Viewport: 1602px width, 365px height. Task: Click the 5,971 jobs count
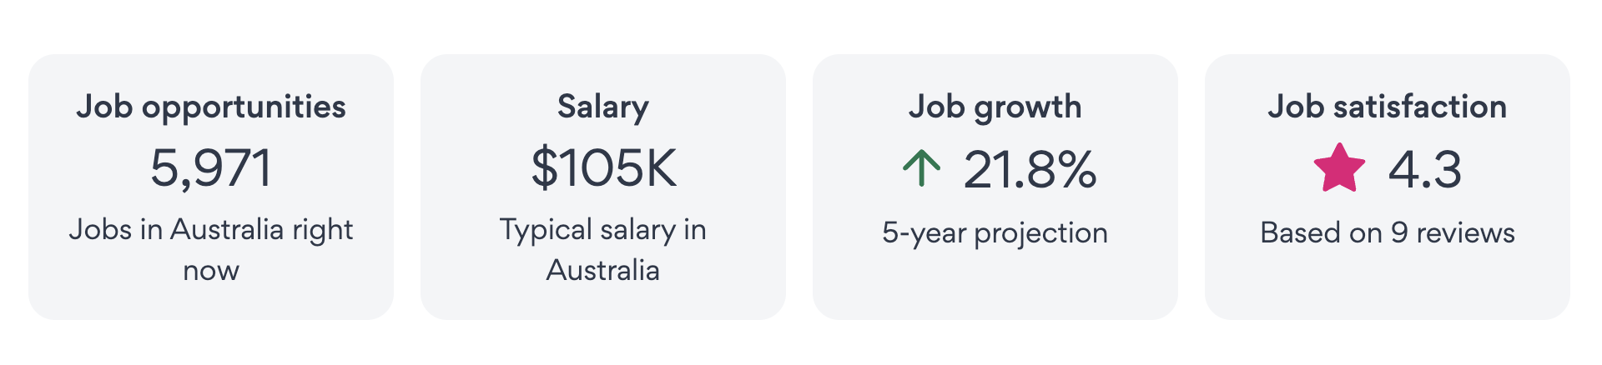click(x=211, y=168)
